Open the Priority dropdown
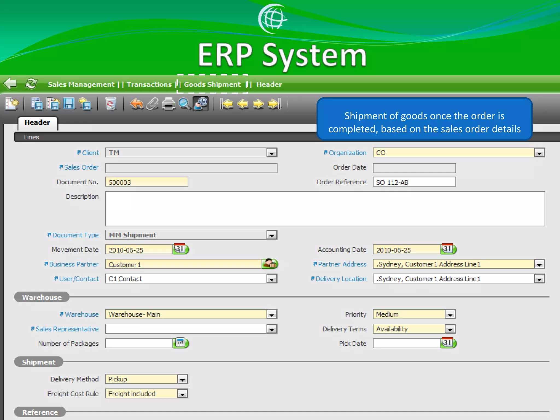The height and width of the screenshot is (420, 560). pyautogui.click(x=450, y=315)
